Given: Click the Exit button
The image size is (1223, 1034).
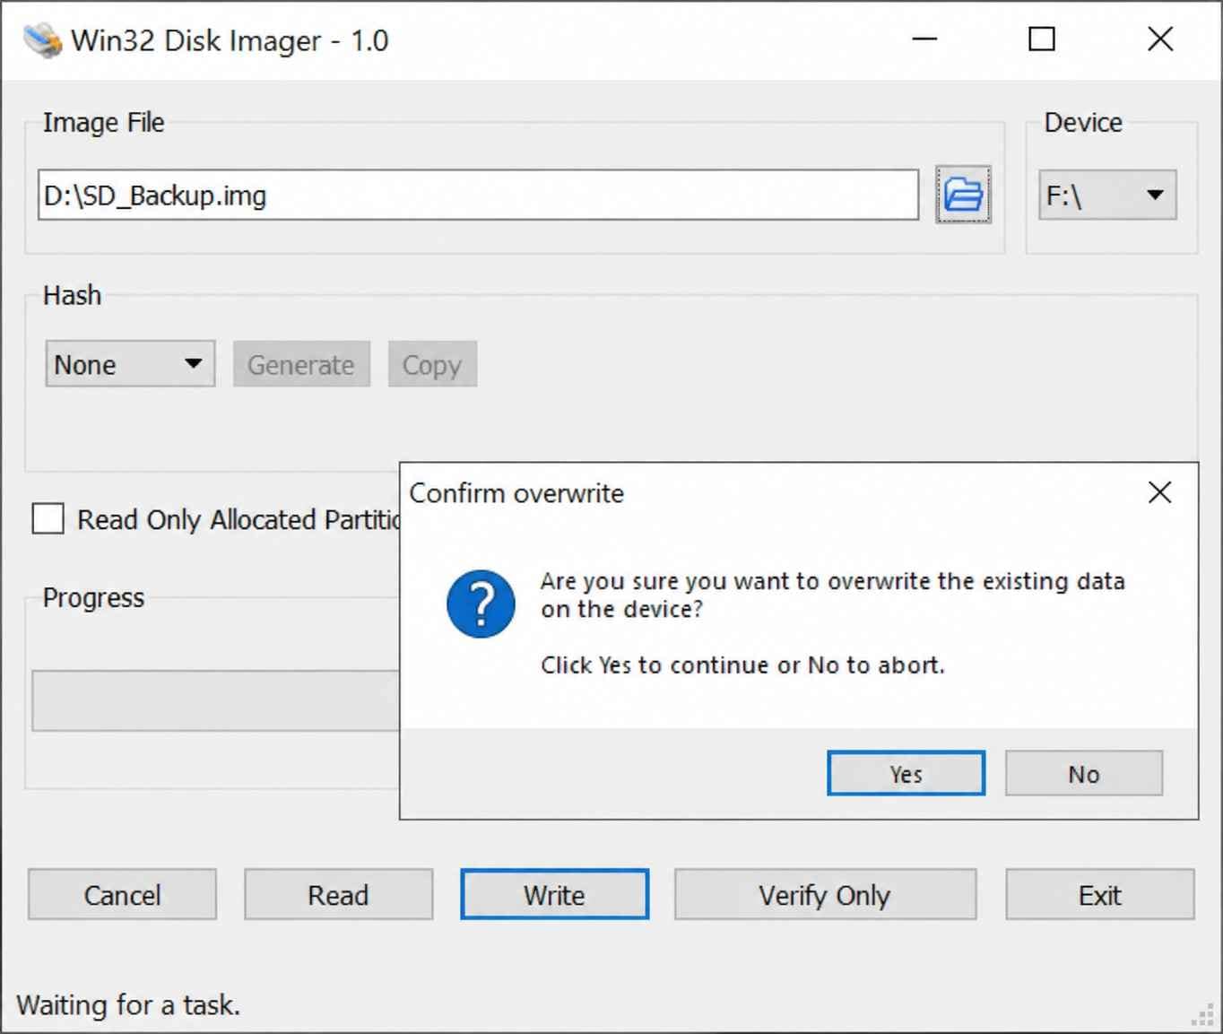Looking at the screenshot, I should point(1099,894).
